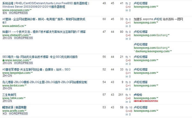
Task: Click the ZH-CN tag under www.3464.com
Action: tap(7, 101)
